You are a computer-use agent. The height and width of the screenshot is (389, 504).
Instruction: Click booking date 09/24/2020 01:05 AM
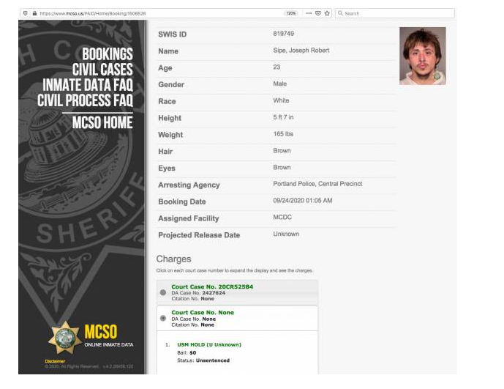(303, 201)
